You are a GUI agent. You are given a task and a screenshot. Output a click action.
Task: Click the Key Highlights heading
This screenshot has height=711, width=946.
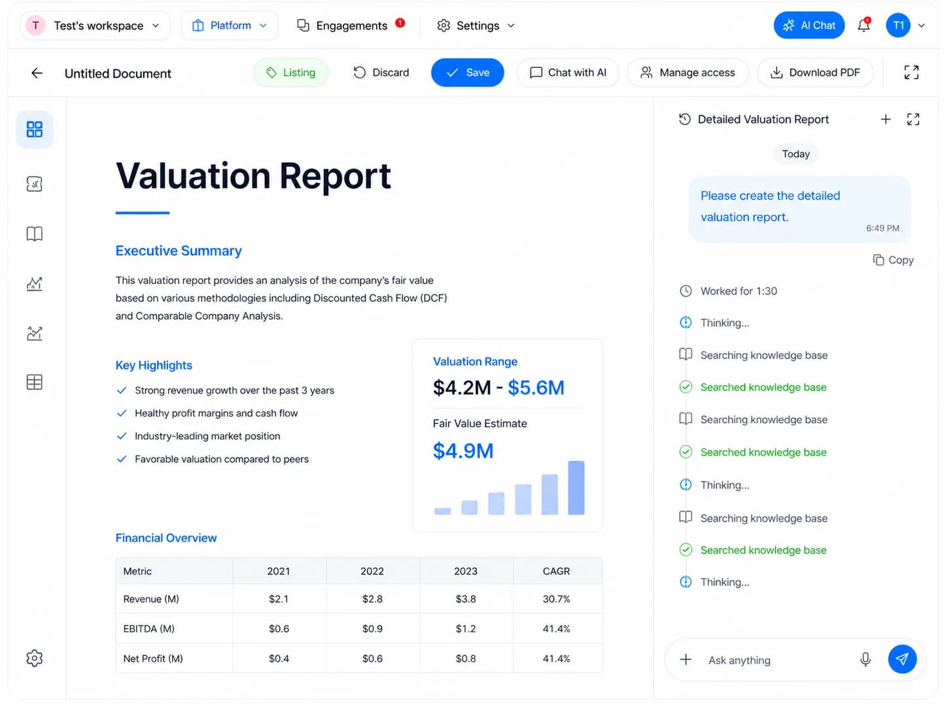[154, 366]
